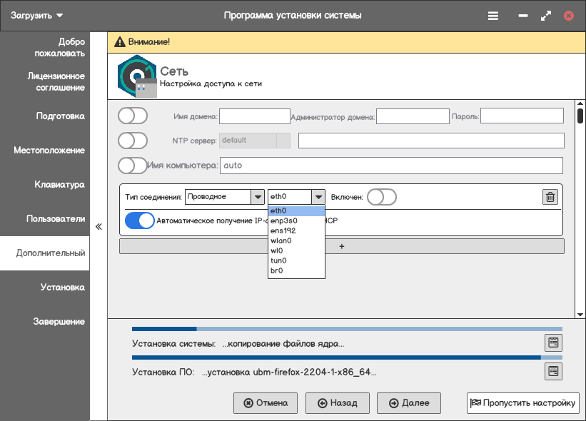586x421 pixels.
Task: Disable automatic IP address via DHCP
Action: [140, 220]
